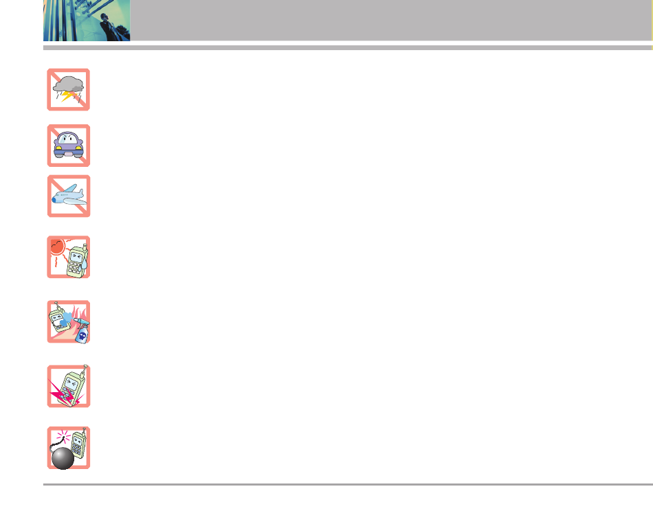Screen dimensions: 653x524
Task: Click the phone with chemical spray icon
Action: (x=69, y=321)
